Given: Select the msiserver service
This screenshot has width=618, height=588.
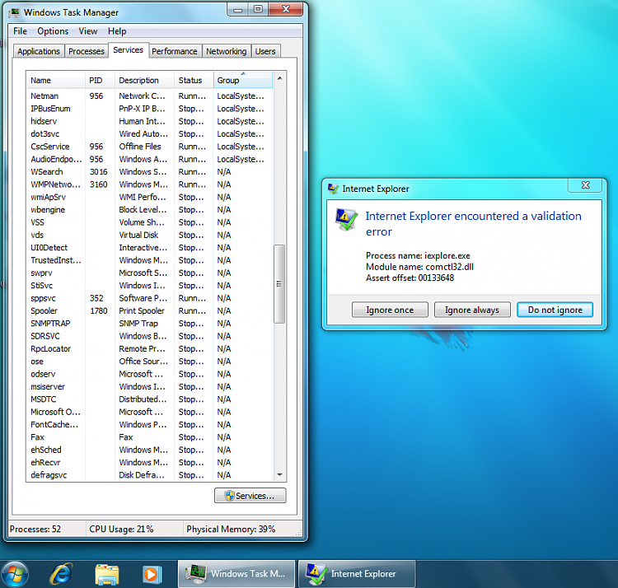Looking at the screenshot, I should click(x=150, y=387).
